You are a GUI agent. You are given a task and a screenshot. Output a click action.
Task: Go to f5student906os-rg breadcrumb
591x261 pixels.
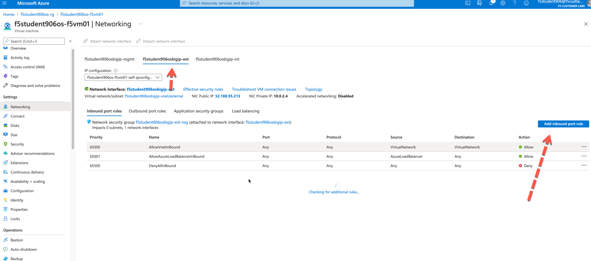point(37,14)
